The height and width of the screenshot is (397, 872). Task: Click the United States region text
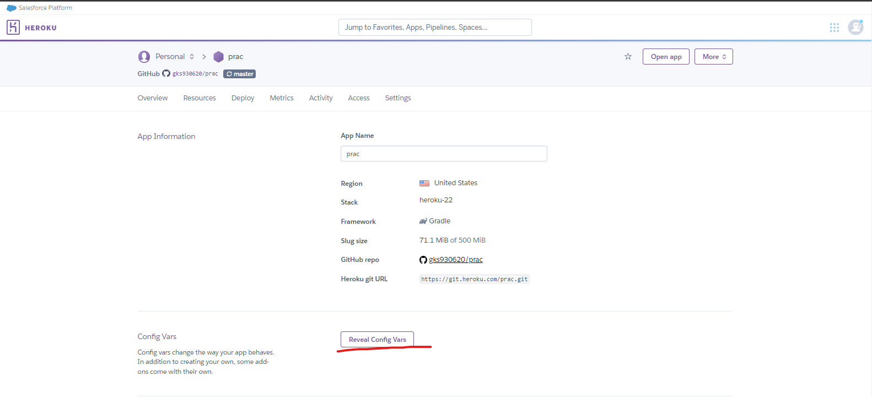tap(456, 183)
